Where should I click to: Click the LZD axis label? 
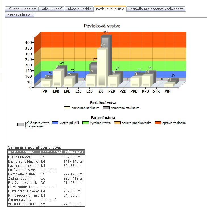pos(78,91)
